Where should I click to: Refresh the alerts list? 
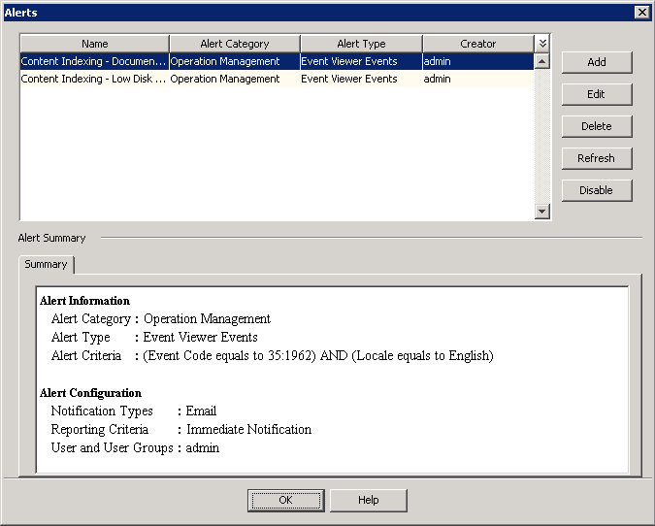(596, 158)
